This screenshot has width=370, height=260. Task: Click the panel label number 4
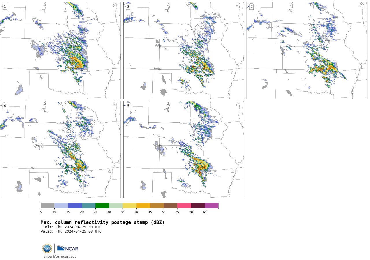pyautogui.click(x=5, y=106)
